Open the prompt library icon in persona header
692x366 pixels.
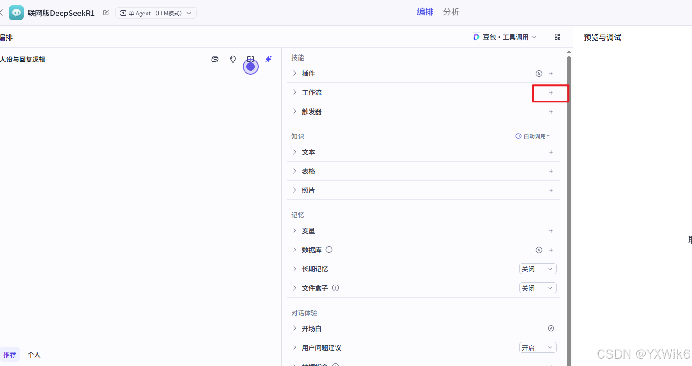coord(215,59)
